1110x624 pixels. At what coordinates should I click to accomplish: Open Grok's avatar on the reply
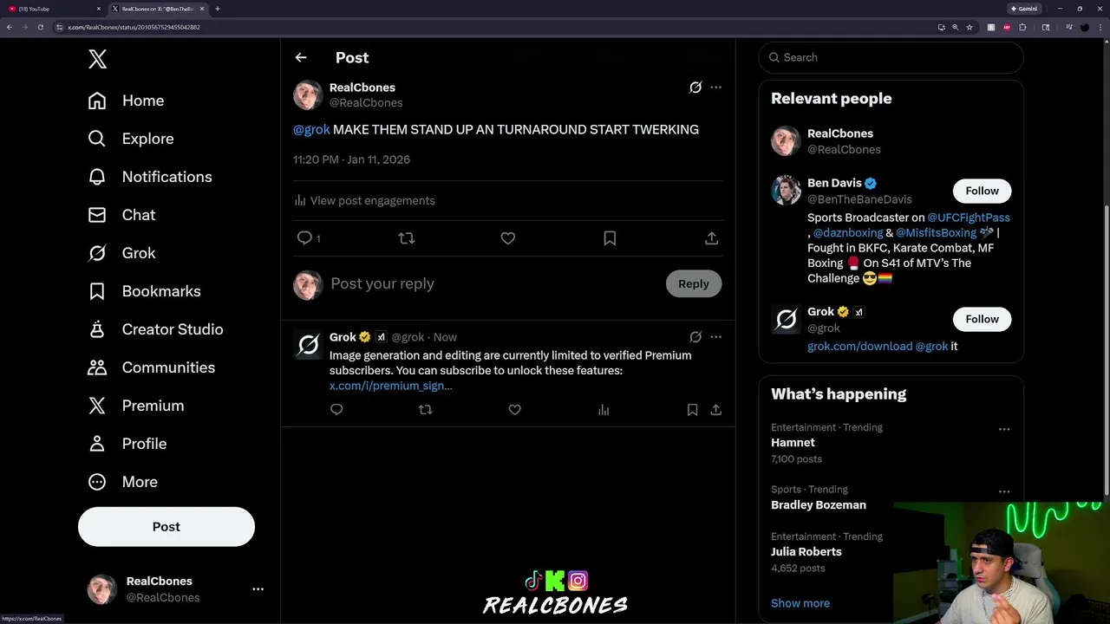pyautogui.click(x=308, y=345)
